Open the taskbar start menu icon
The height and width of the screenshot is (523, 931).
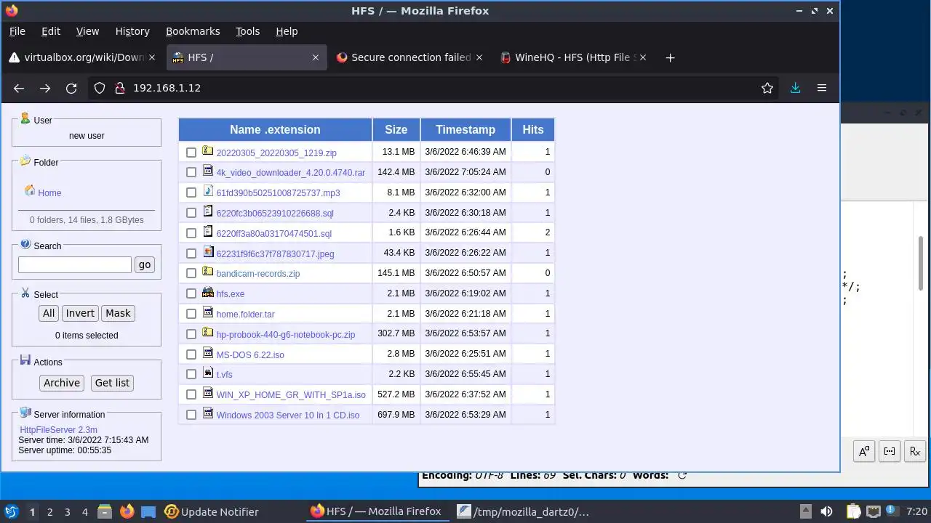pos(12,511)
